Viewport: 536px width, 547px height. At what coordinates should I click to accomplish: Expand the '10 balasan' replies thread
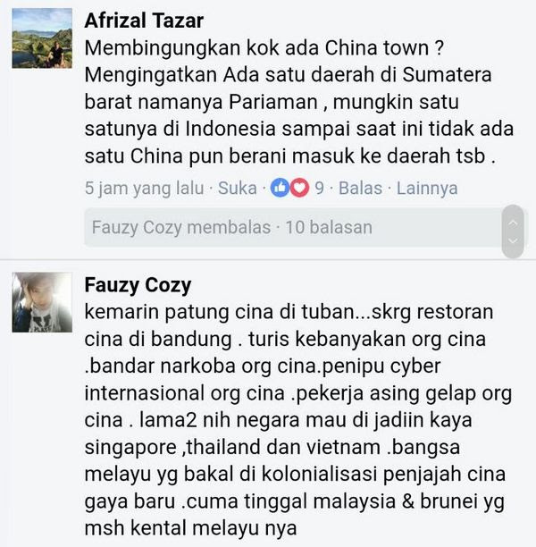click(x=329, y=227)
